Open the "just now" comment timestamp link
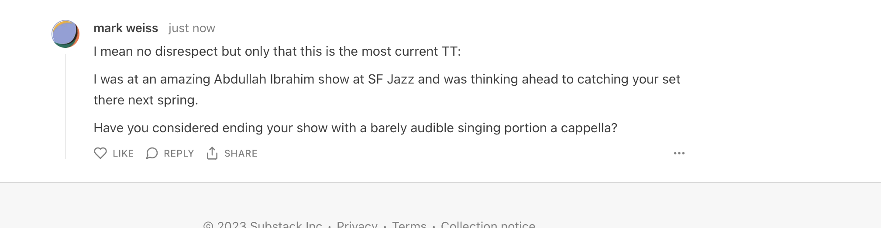 click(192, 28)
